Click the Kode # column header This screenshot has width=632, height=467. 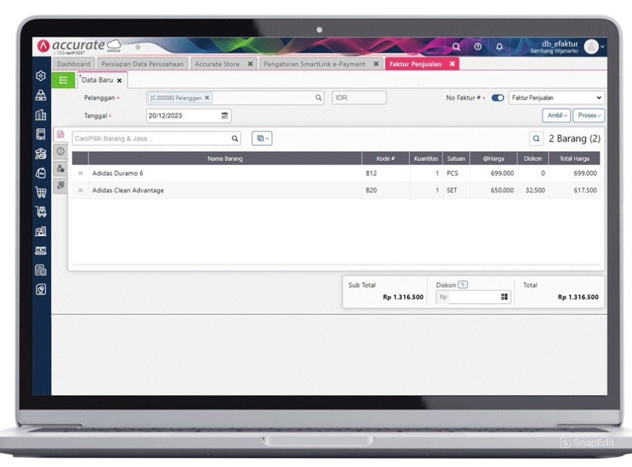point(385,159)
